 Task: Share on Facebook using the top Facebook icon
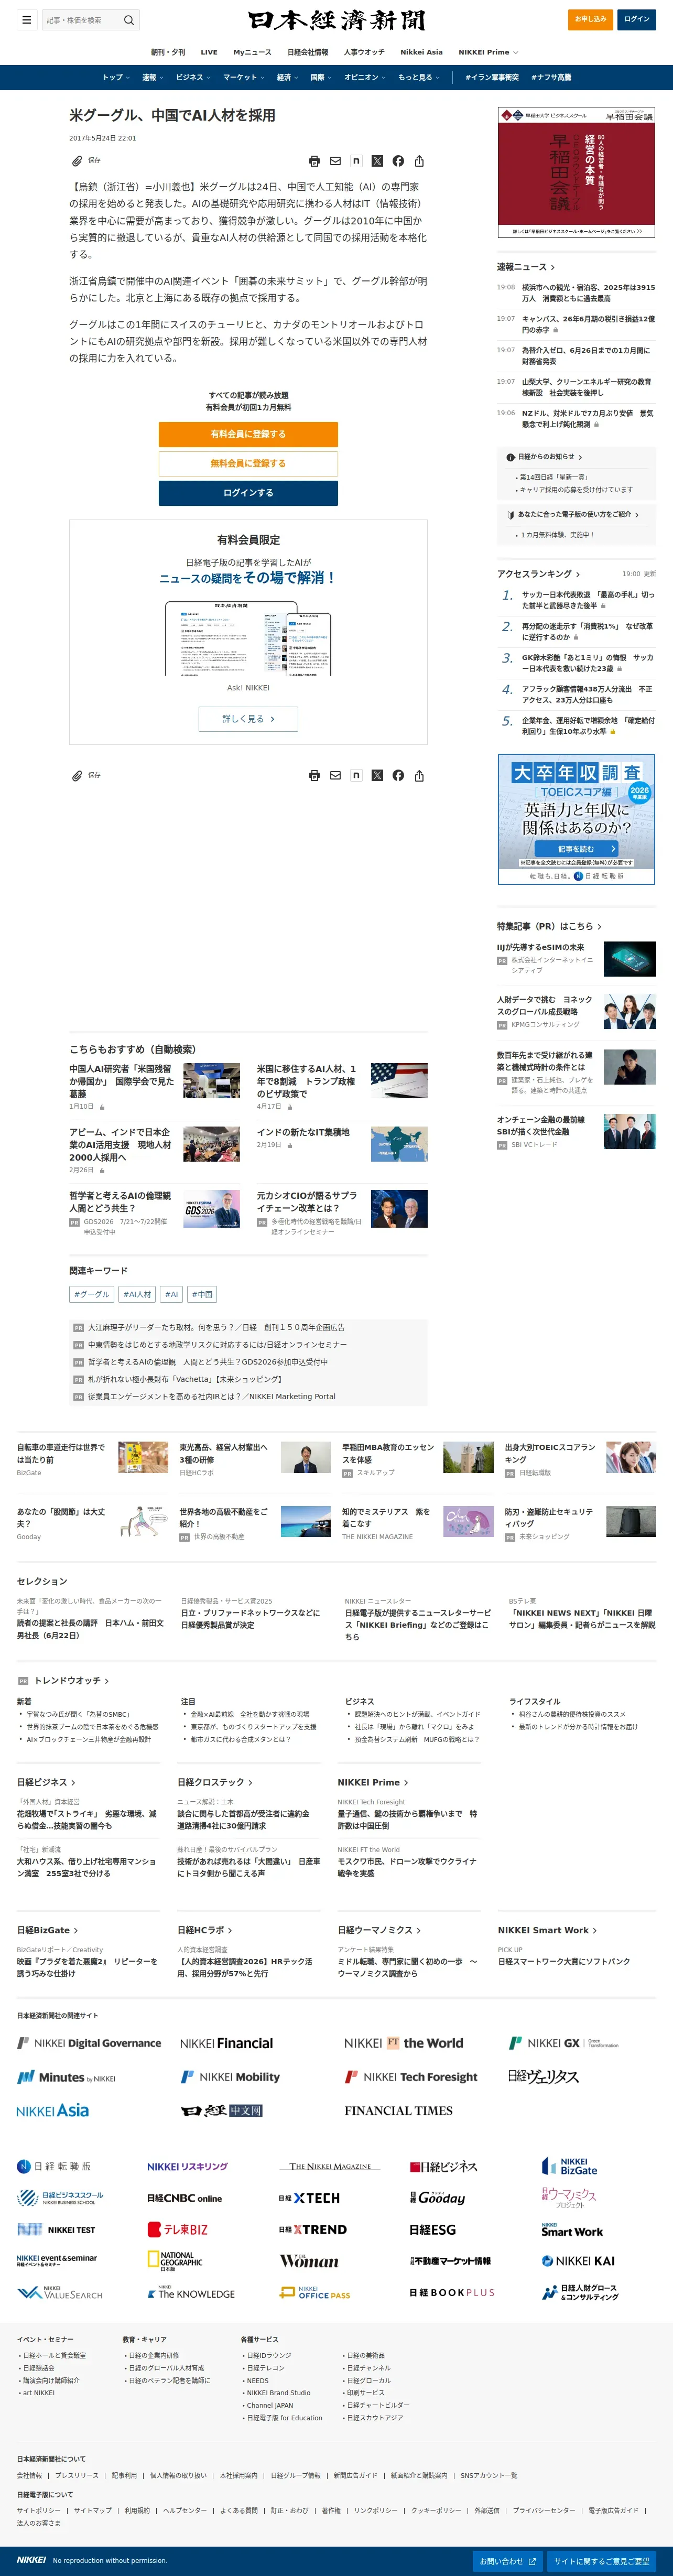pos(398,161)
